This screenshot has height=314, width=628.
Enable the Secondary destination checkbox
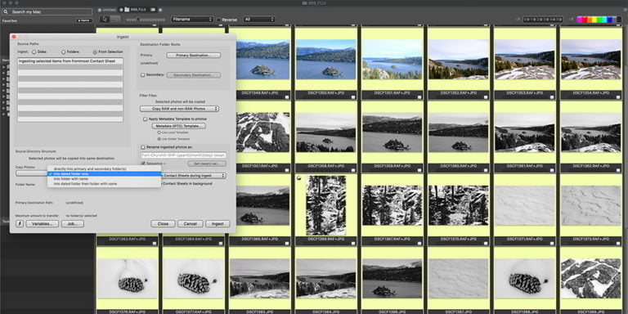142,75
